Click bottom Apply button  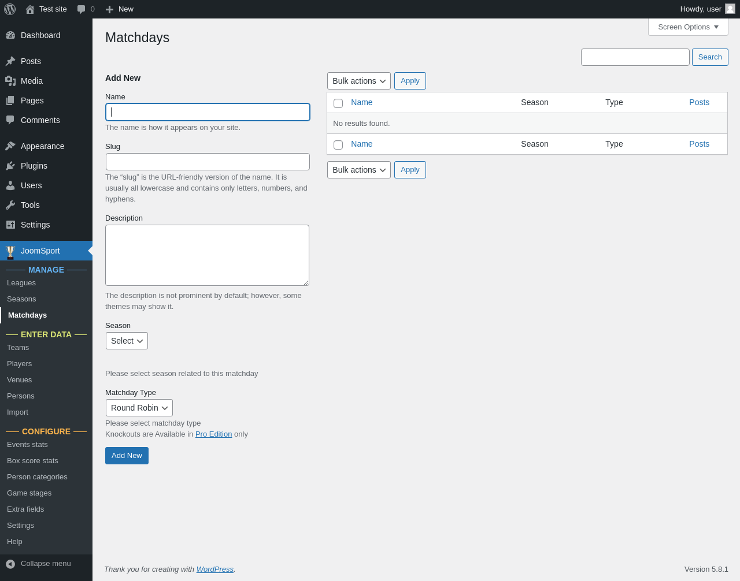[410, 170]
